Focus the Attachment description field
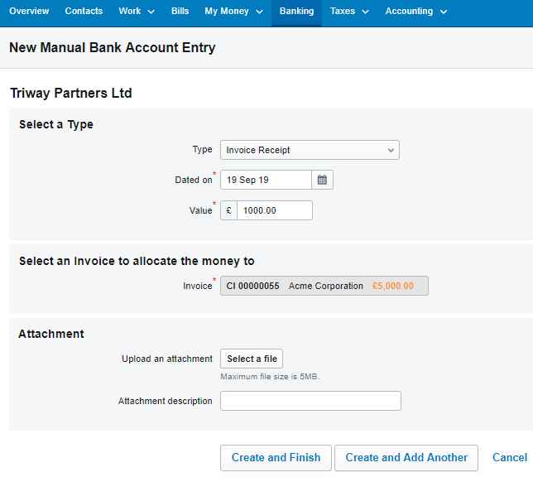Image resolution: width=533 pixels, height=477 pixels. click(310, 401)
